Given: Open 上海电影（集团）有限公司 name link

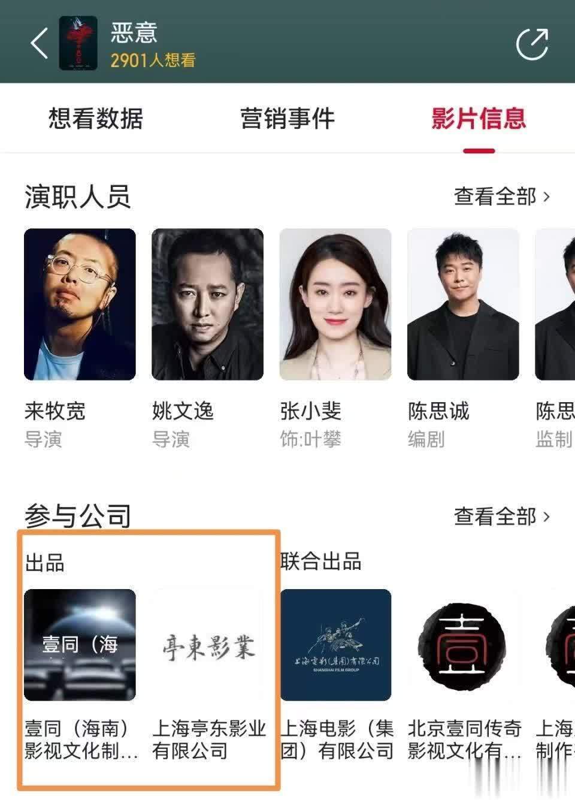Looking at the screenshot, I should tap(337, 739).
